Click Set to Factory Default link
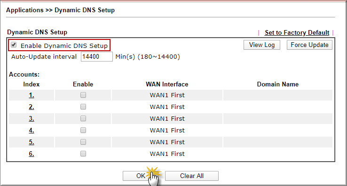 [297, 33]
